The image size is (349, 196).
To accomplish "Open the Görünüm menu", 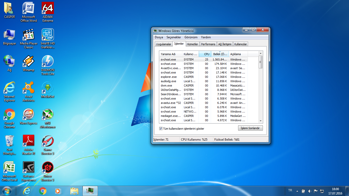I will click(191, 37).
